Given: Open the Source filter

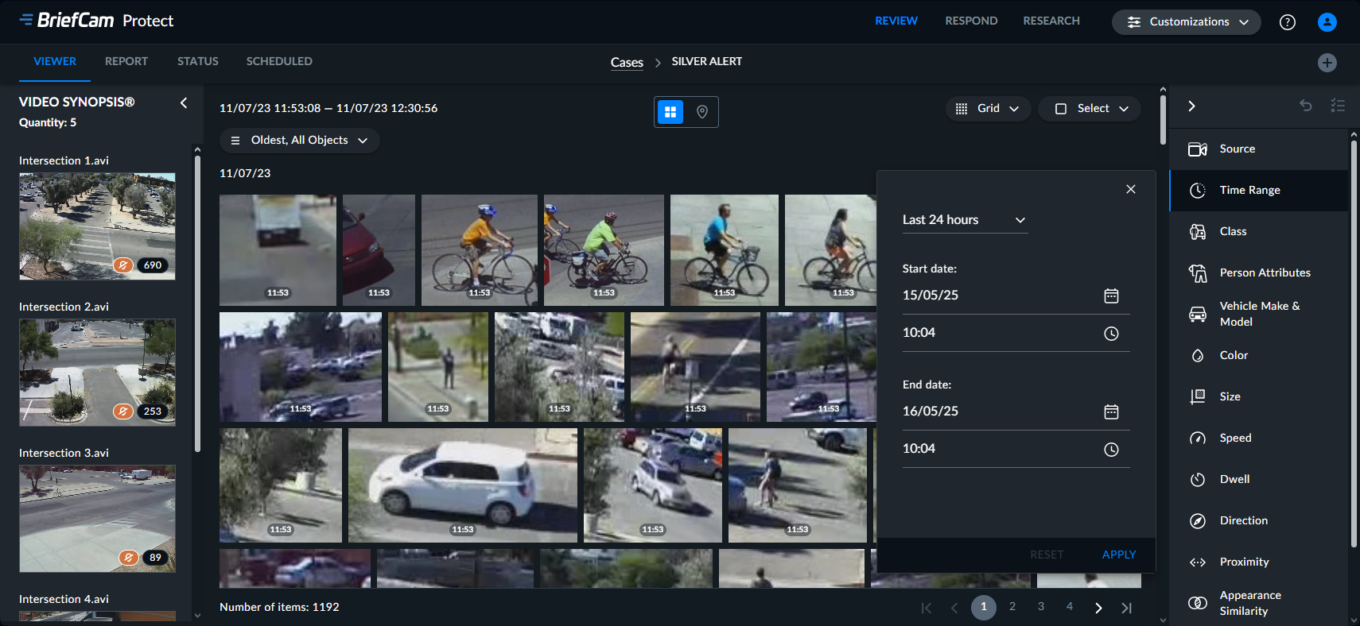Looking at the screenshot, I should pyautogui.click(x=1237, y=149).
